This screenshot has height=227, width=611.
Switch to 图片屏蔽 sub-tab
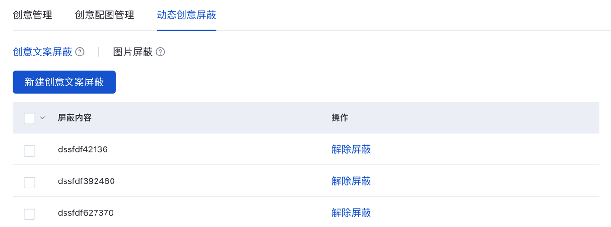click(x=133, y=52)
